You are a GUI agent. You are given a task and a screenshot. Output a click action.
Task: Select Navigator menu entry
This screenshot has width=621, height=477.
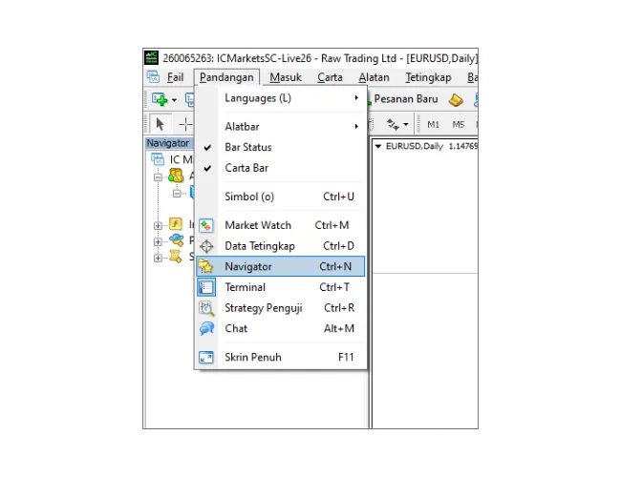[280, 266]
